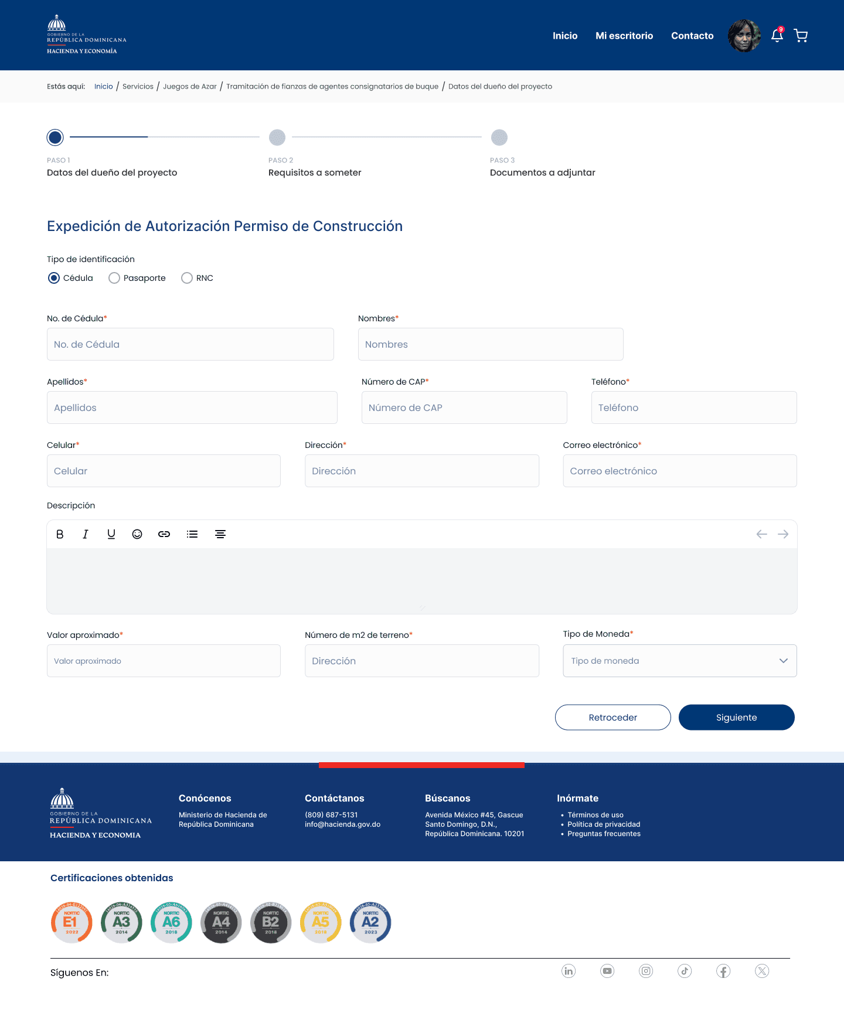Insert a link using the chain icon
844x1019 pixels.
(164, 534)
